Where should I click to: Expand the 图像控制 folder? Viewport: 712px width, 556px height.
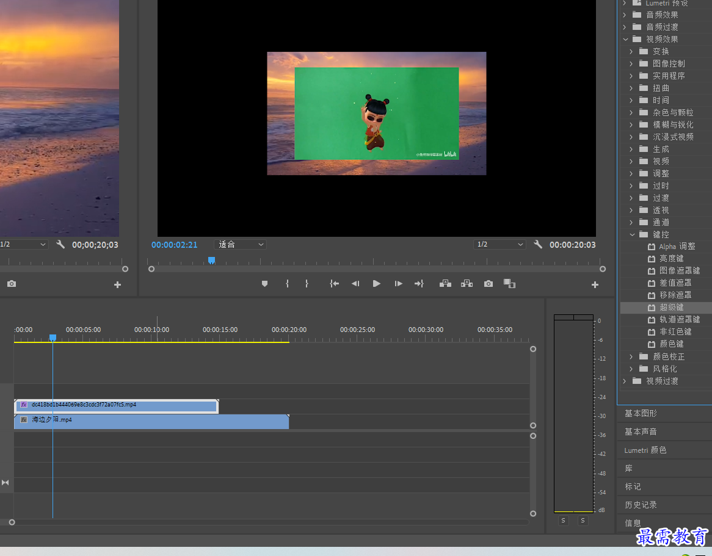631,64
